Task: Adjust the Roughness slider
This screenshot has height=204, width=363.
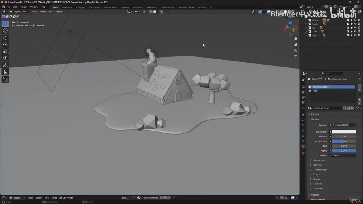Action: click(344, 141)
